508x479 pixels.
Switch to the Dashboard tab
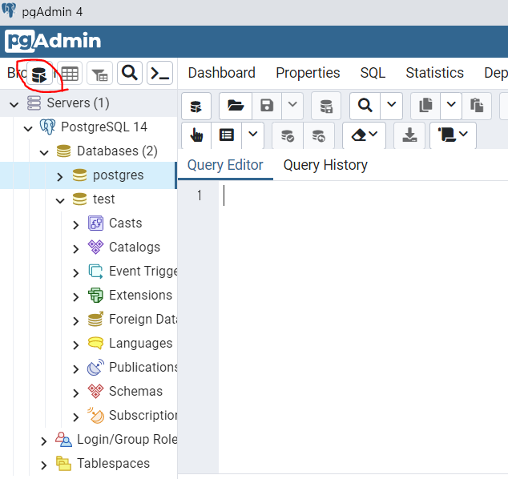pos(222,73)
